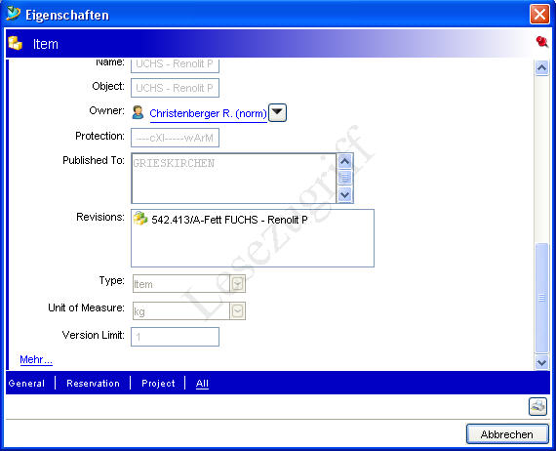Click the Protection input field

click(175, 138)
